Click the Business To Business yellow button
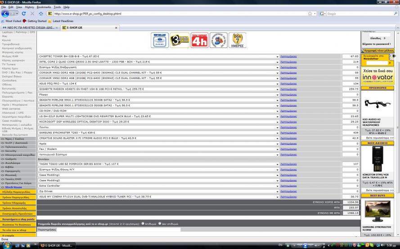Image resolution: width=400 pixels, height=249 pixels. [x=18, y=225]
